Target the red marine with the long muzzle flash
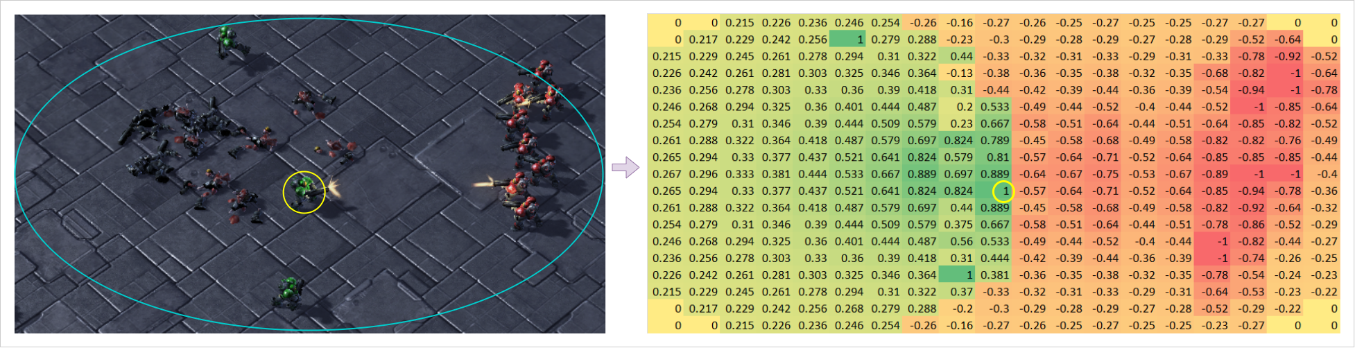 point(514,187)
